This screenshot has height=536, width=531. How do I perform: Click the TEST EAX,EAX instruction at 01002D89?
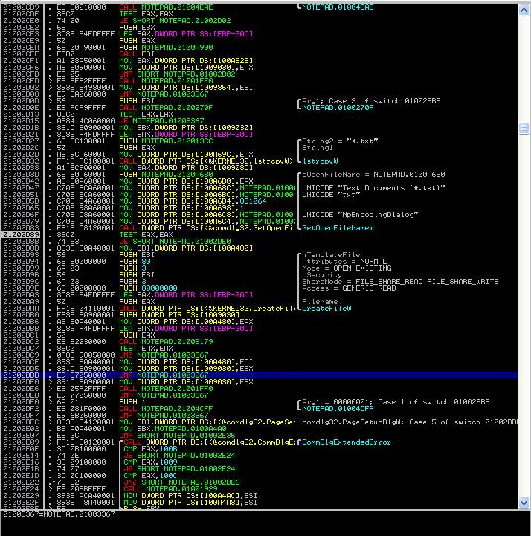[146, 234]
